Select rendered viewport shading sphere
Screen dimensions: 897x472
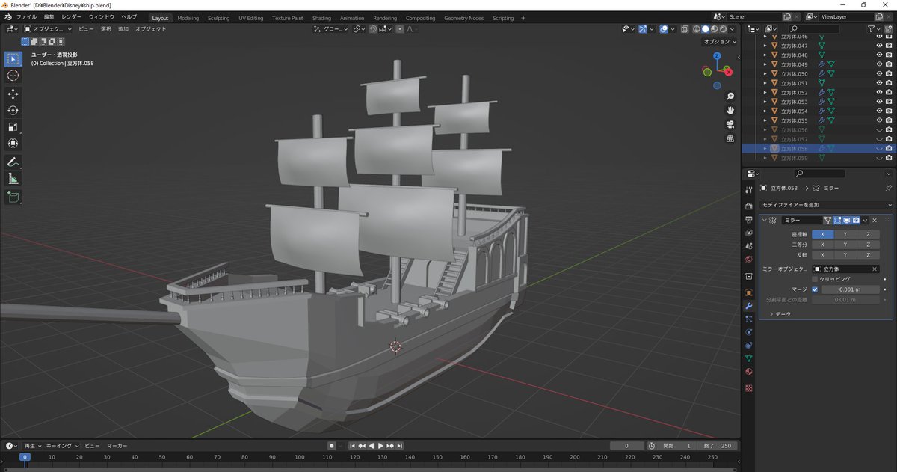[723, 29]
